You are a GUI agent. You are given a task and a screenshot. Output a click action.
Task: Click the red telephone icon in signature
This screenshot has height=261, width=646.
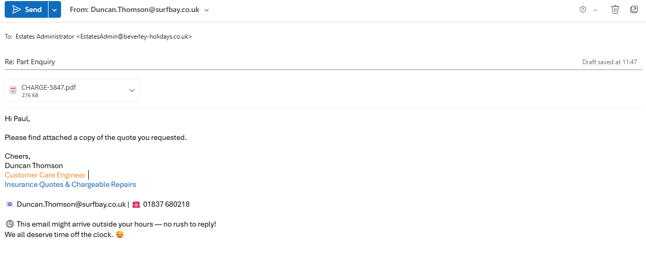[136, 204]
